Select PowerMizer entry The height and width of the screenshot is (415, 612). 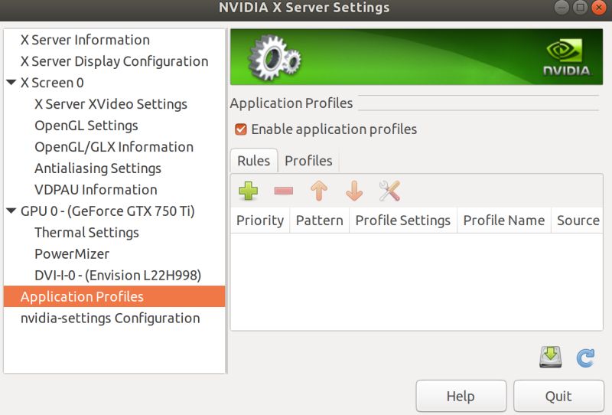click(72, 254)
